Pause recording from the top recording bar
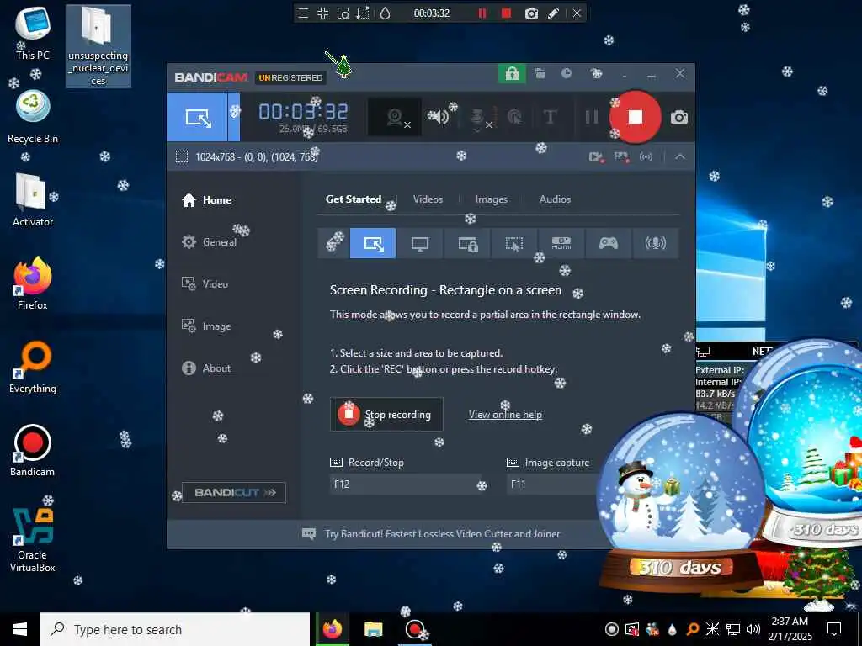 482,13
